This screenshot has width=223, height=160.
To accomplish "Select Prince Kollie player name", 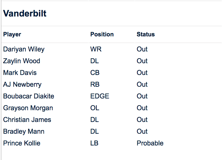I will pyautogui.click(x=22, y=143).
